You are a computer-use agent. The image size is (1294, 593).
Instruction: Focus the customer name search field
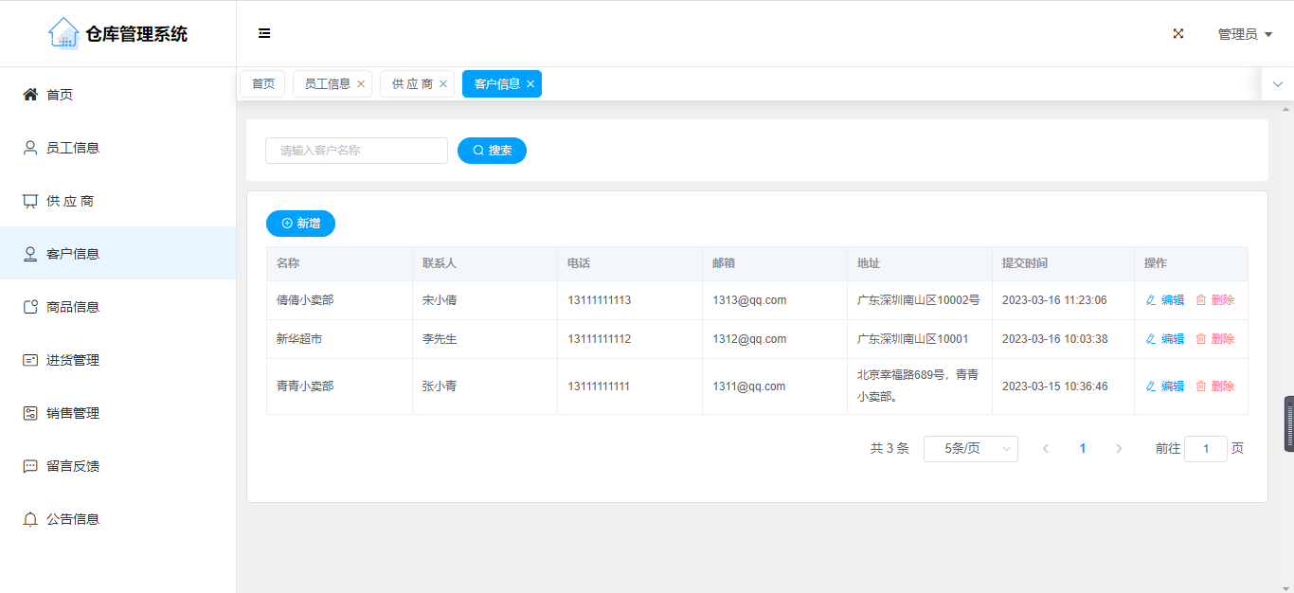point(356,151)
